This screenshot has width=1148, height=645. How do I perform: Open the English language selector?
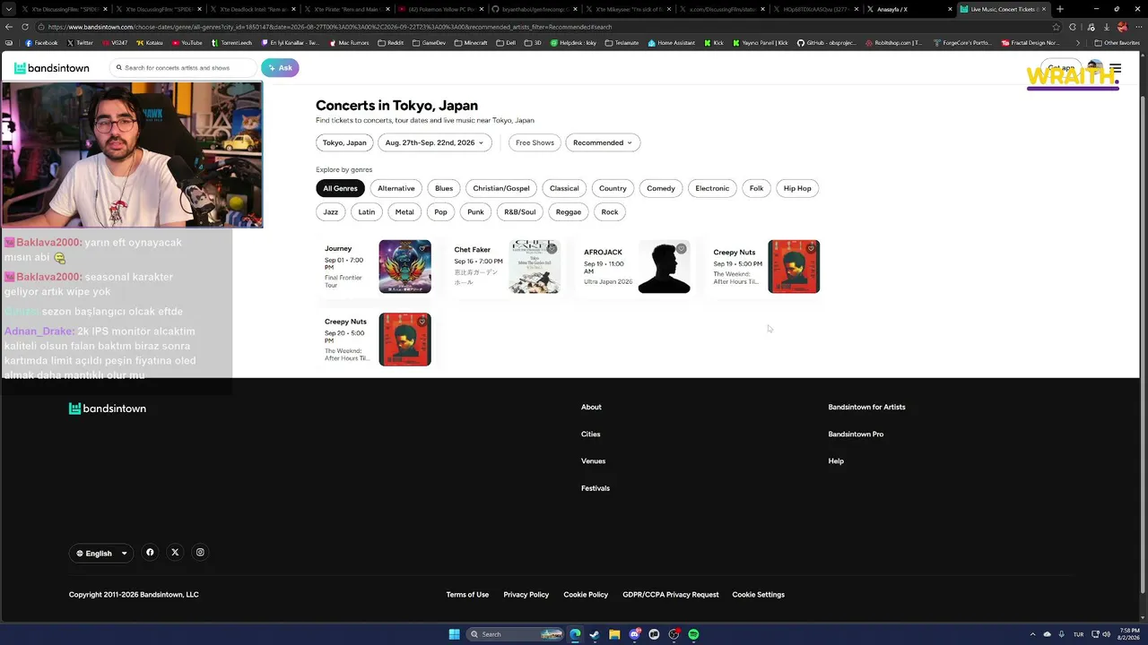point(101,554)
